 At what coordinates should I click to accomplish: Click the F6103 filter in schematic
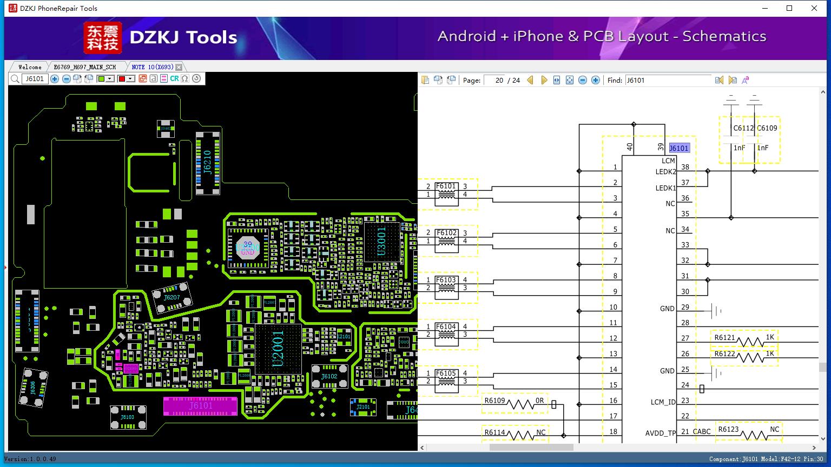(446, 288)
